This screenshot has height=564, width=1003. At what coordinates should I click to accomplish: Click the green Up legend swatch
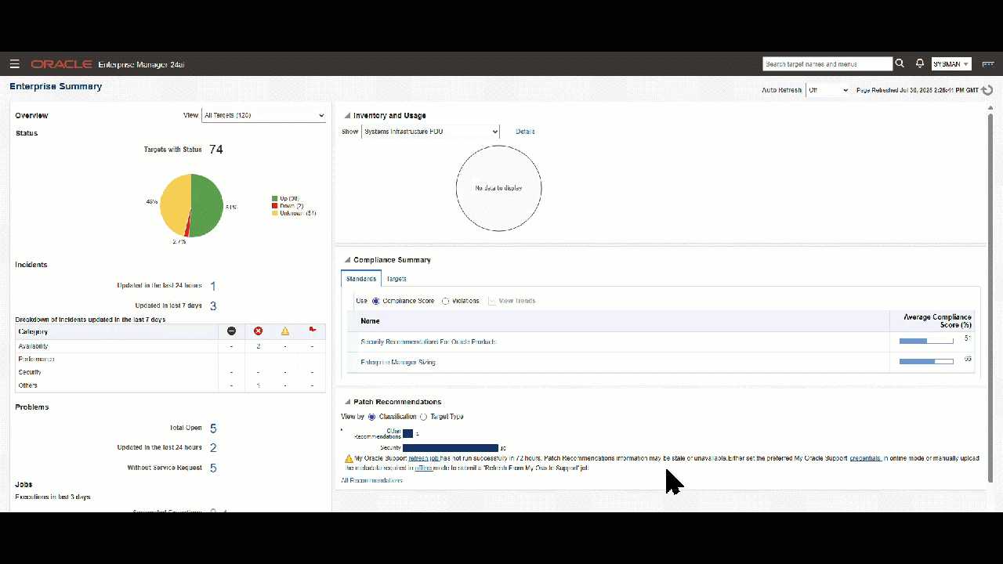coord(275,199)
